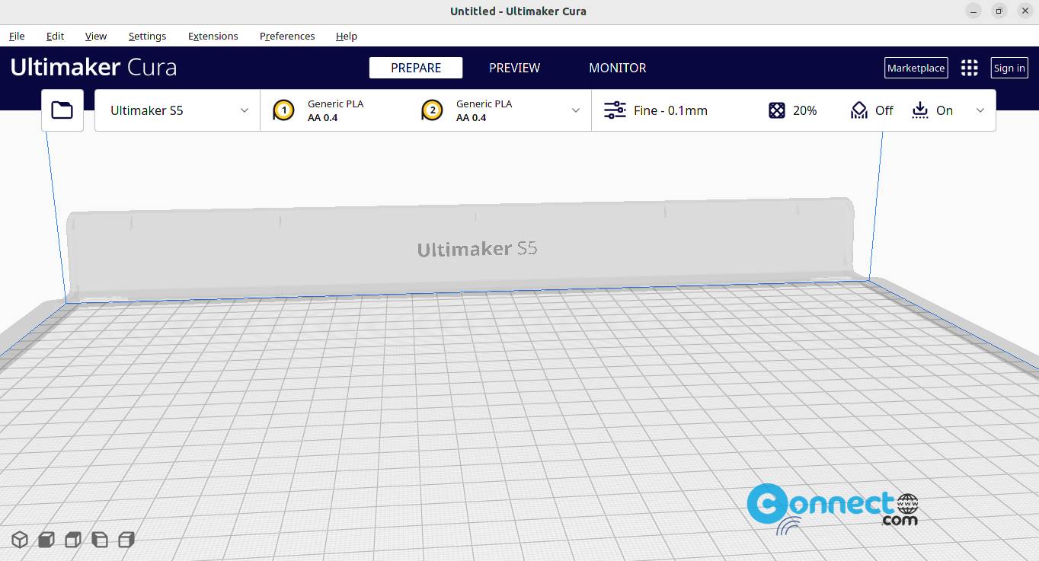
Task: Open the Marketplace button
Action: (916, 68)
